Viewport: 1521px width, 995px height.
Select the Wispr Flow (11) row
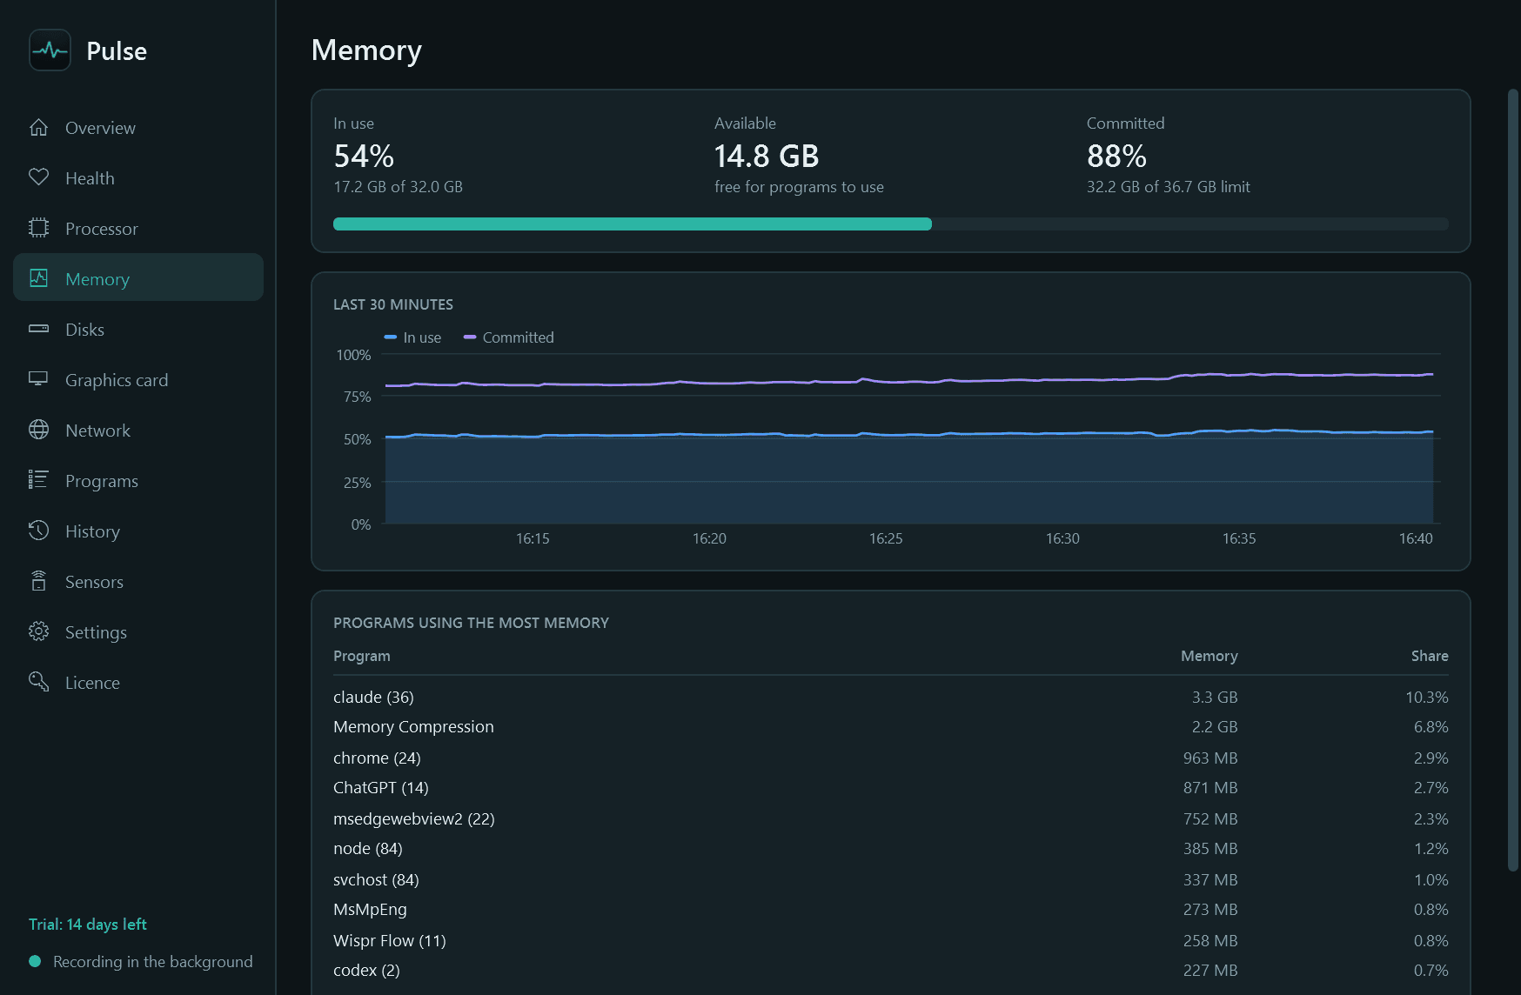coord(891,941)
